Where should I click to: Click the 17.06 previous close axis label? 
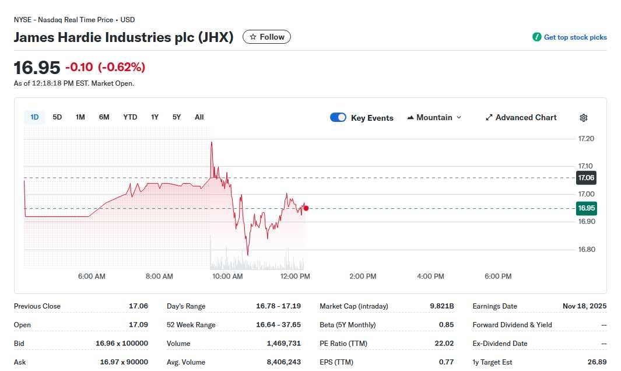[x=585, y=177]
